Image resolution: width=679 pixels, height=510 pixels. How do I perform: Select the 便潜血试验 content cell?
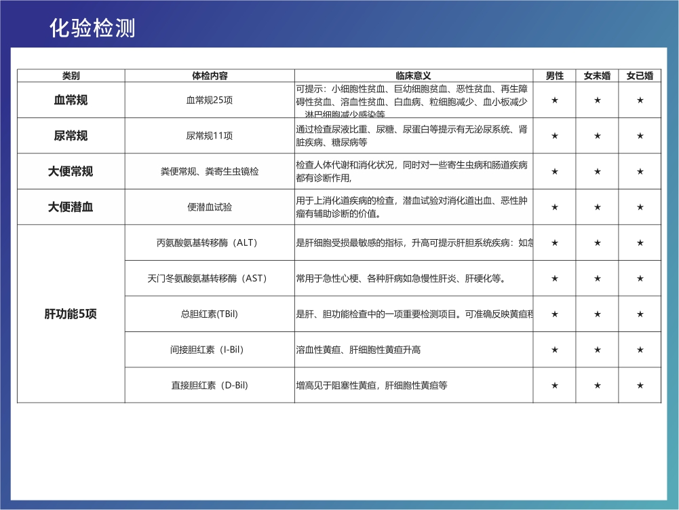point(210,207)
